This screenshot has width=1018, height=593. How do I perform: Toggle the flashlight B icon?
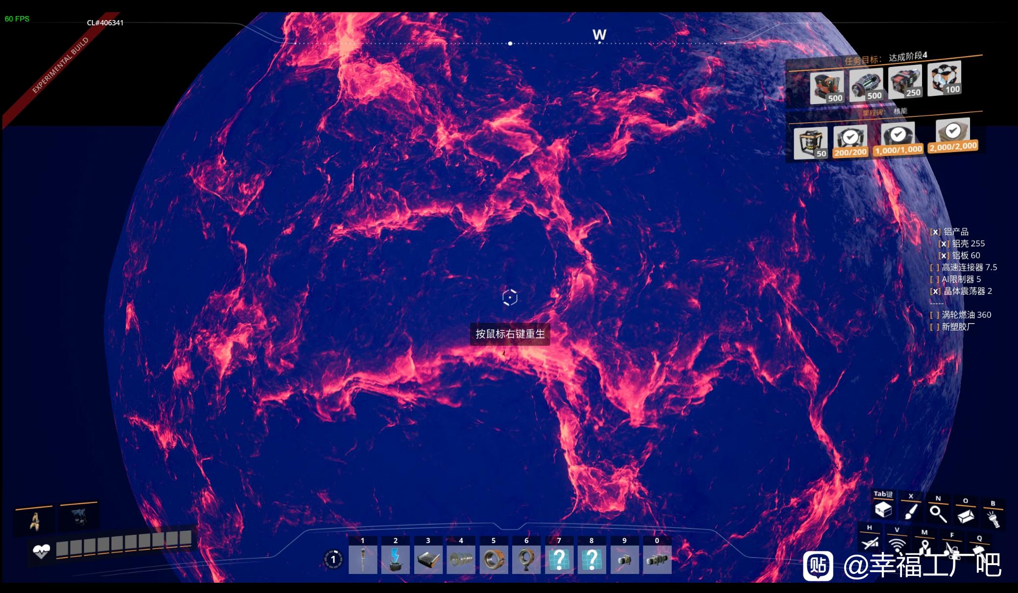pyautogui.click(x=993, y=519)
